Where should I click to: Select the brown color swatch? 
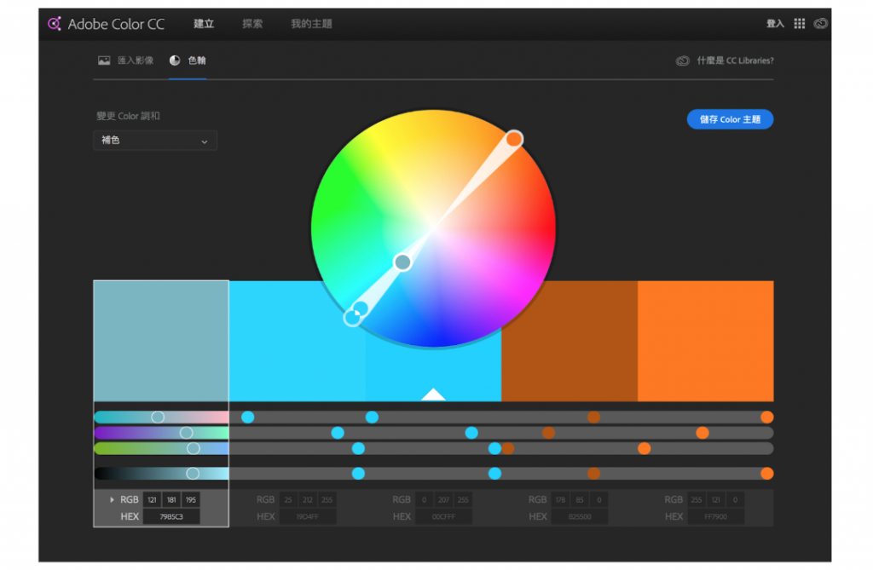(569, 341)
